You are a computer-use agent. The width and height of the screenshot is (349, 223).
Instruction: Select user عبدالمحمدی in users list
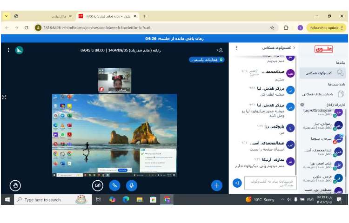(322, 152)
